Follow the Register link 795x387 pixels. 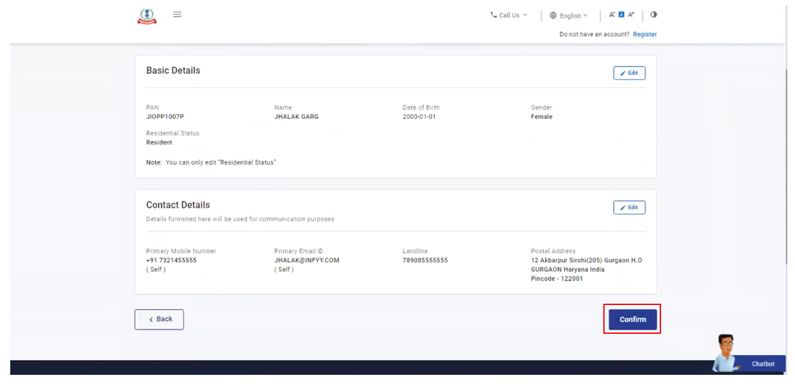tap(644, 35)
